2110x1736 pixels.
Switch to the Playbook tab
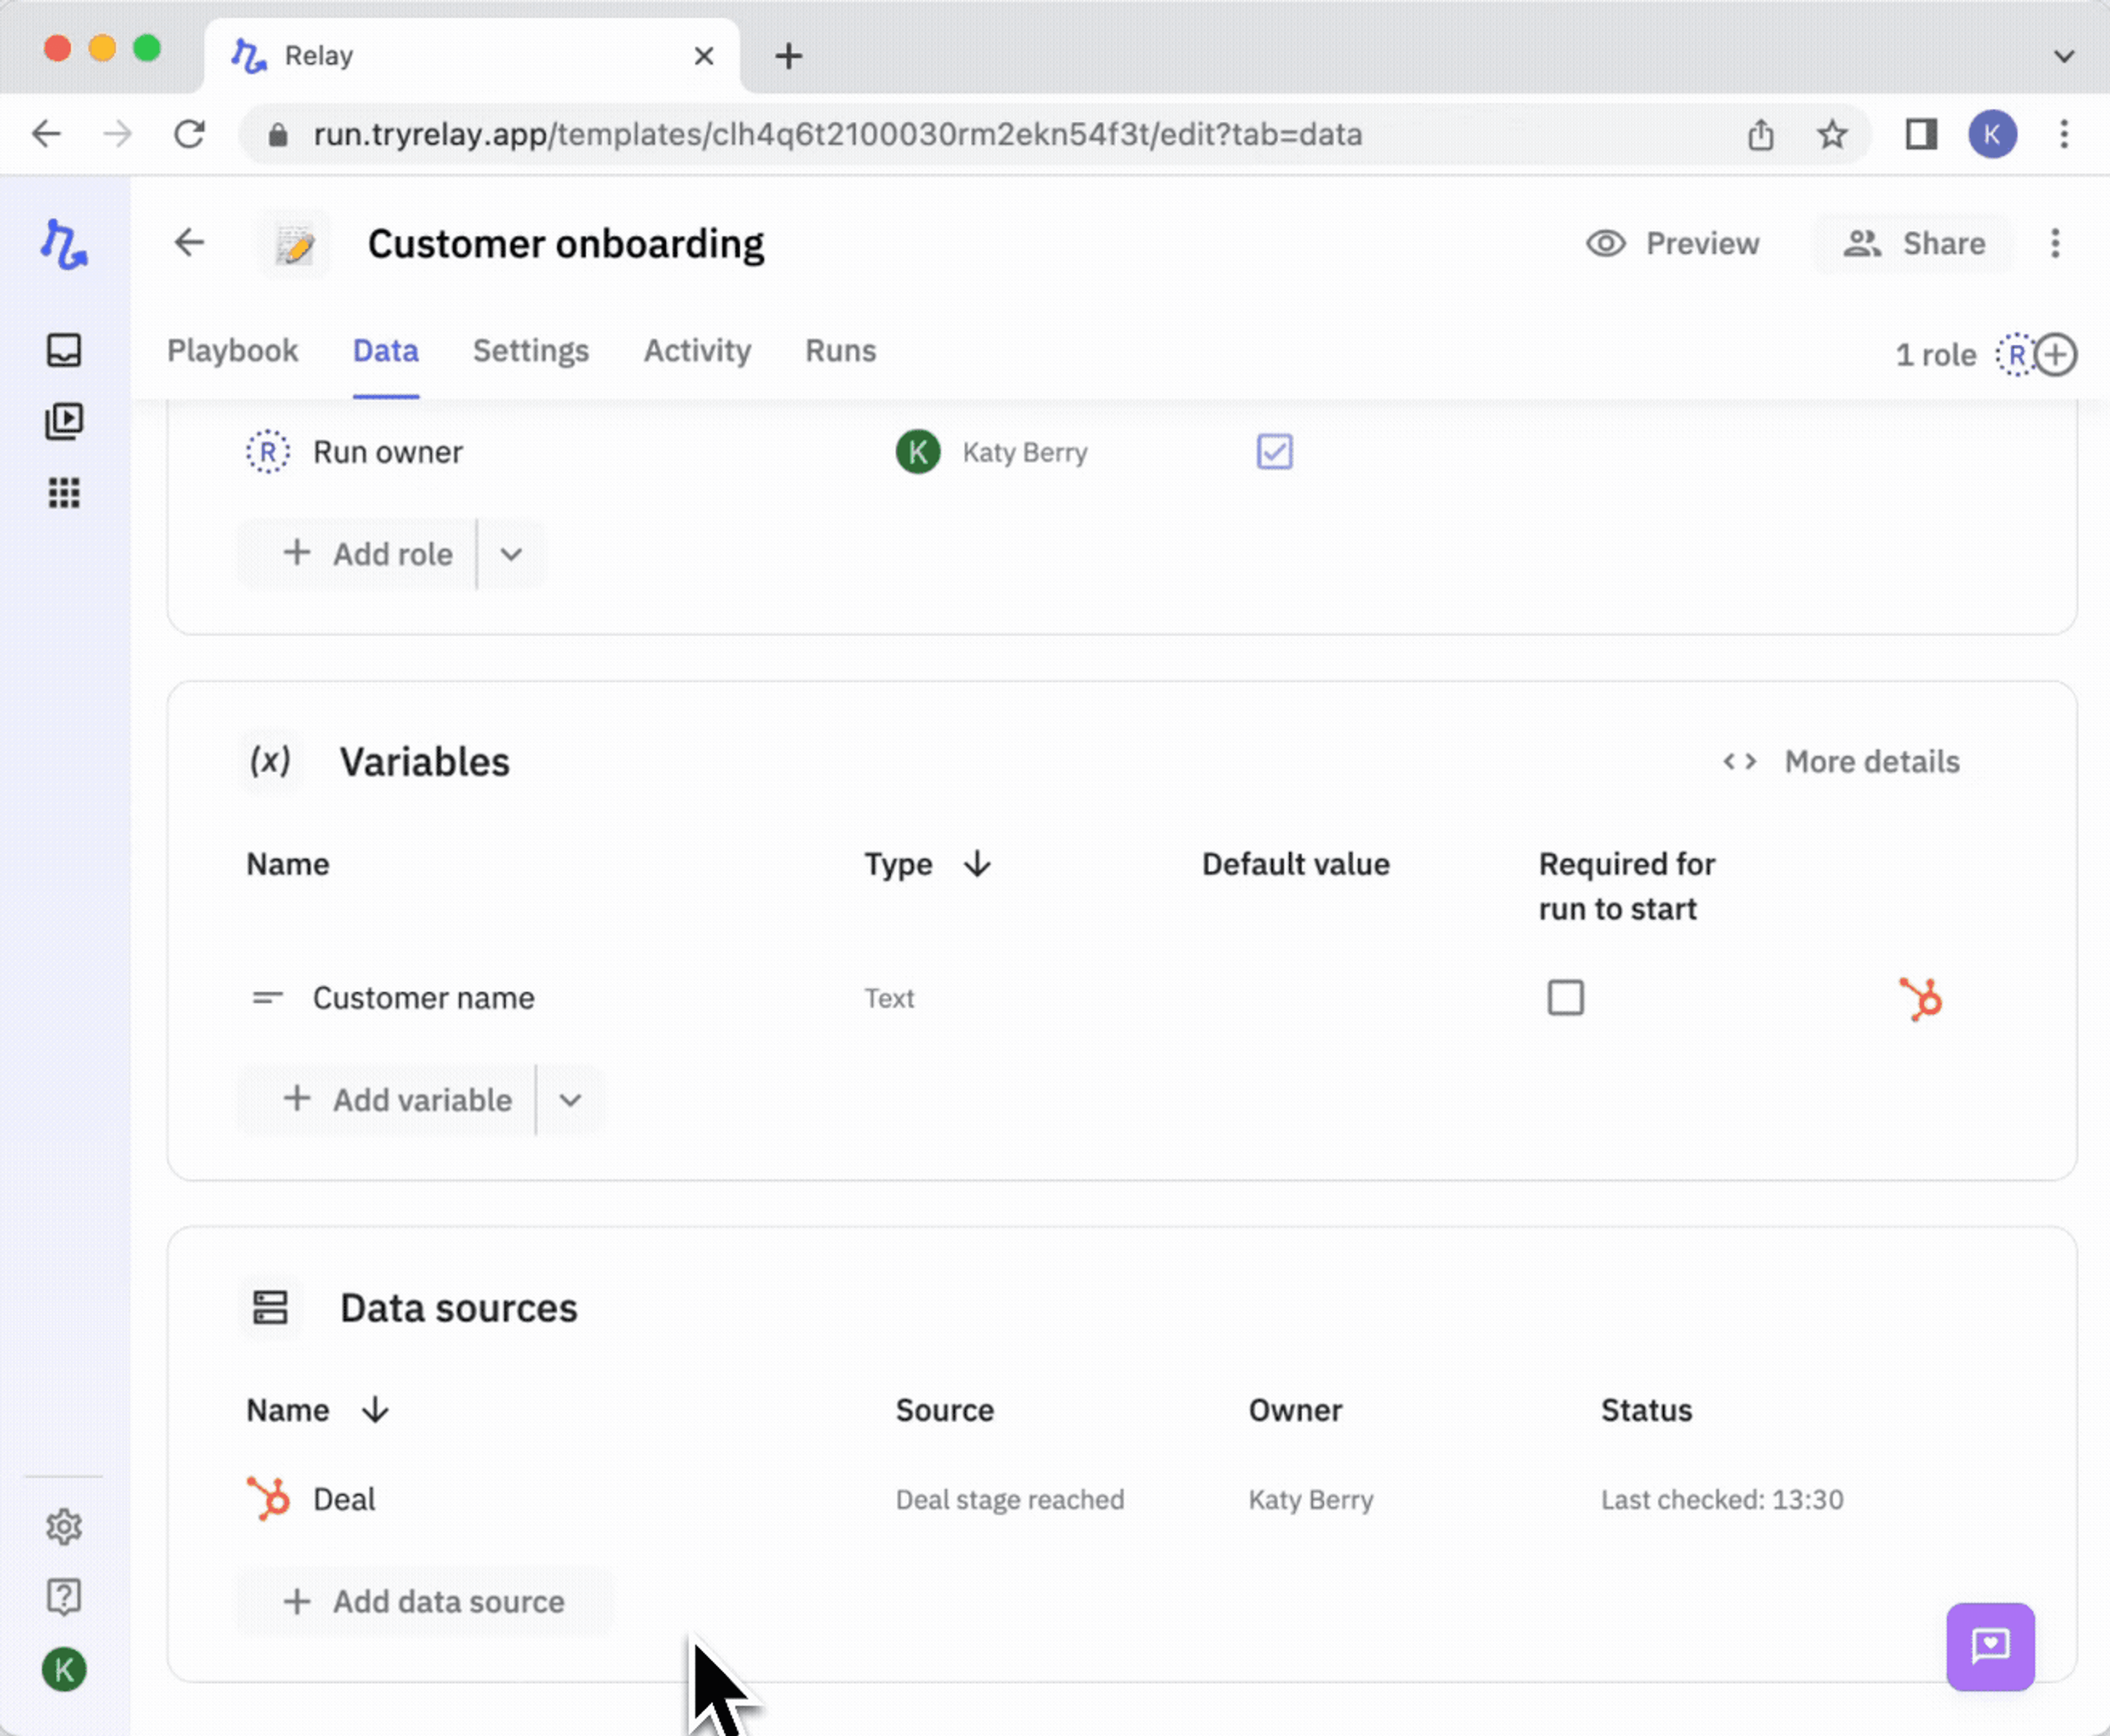coord(232,351)
